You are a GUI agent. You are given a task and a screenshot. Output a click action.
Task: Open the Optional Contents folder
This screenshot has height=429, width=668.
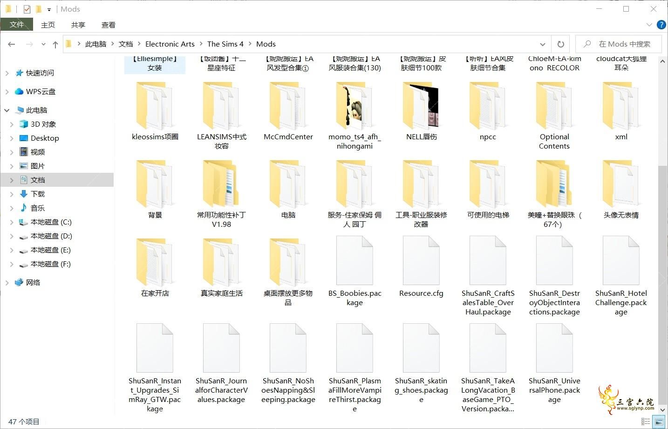554,116
